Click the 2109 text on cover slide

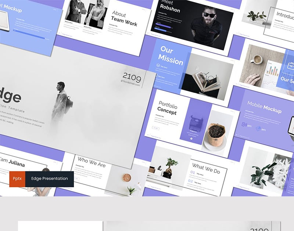point(132,77)
